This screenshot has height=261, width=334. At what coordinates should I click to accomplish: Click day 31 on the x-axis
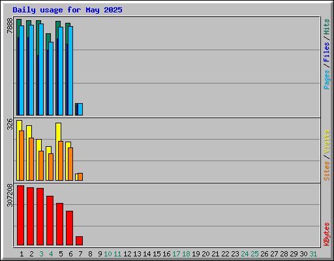point(313,254)
